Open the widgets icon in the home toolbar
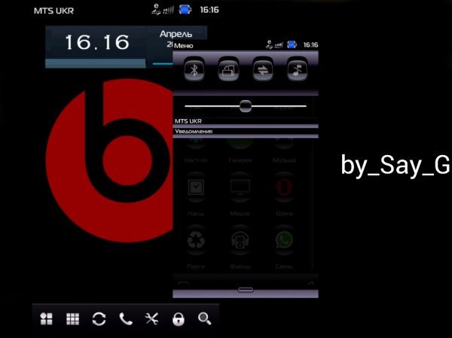The height and width of the screenshot is (338, 452). 47,318
